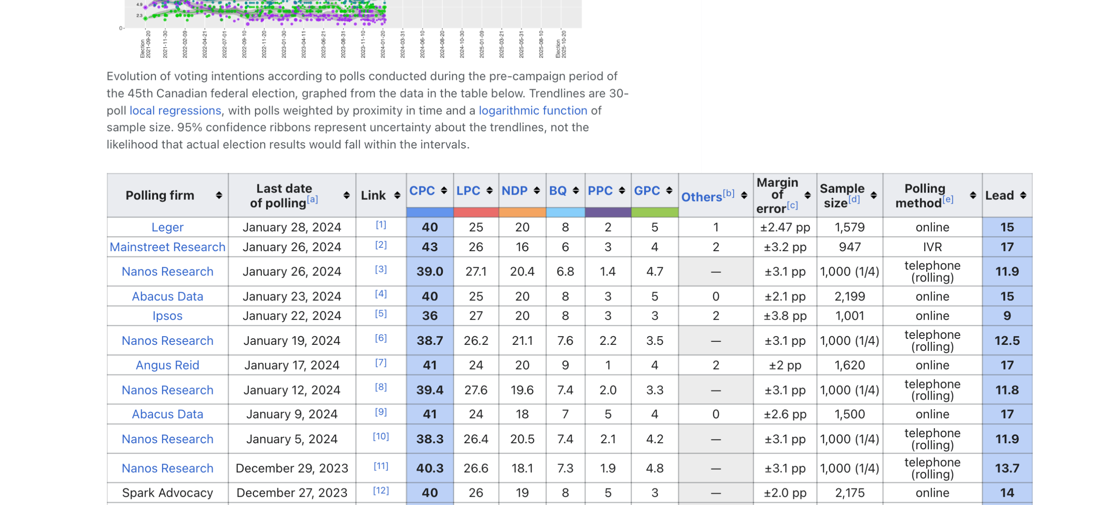Sort by Last date of polling
The height and width of the screenshot is (505, 1094).
347,195
